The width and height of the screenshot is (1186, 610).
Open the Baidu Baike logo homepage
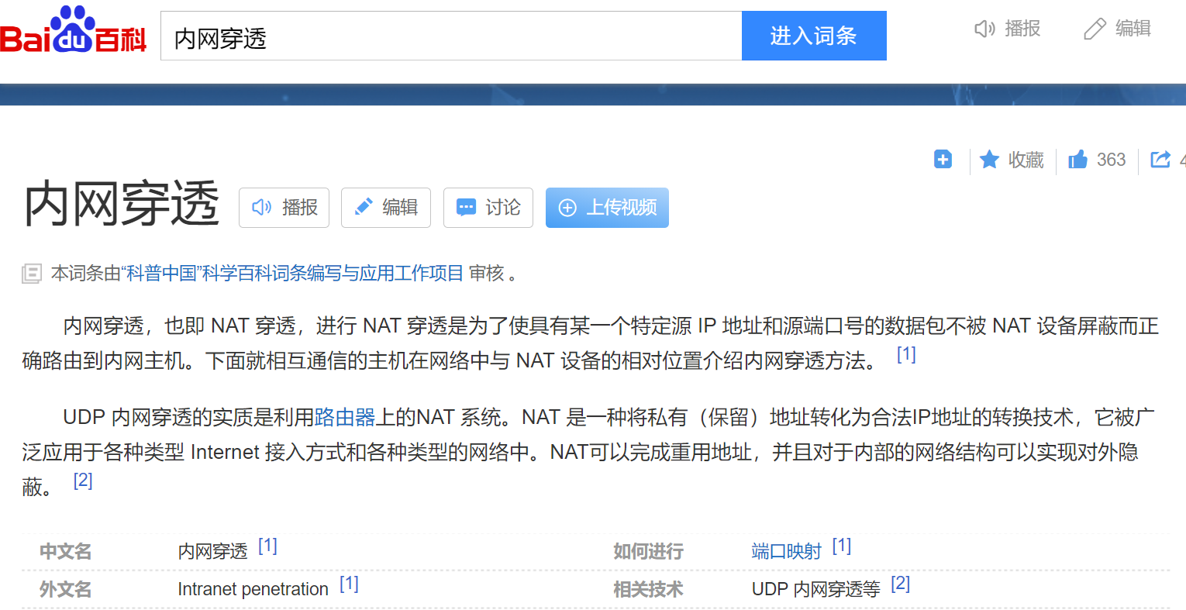[73, 31]
